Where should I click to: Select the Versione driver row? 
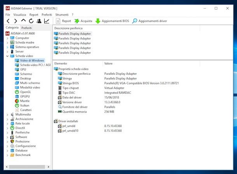tap(89, 102)
